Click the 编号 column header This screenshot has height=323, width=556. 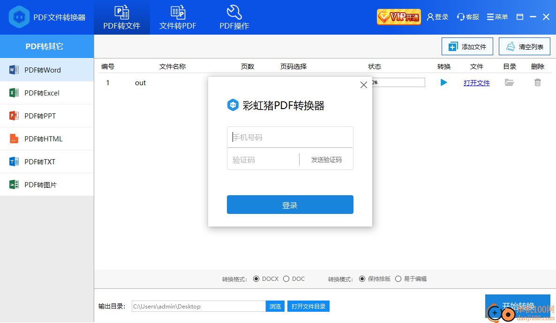[108, 66]
